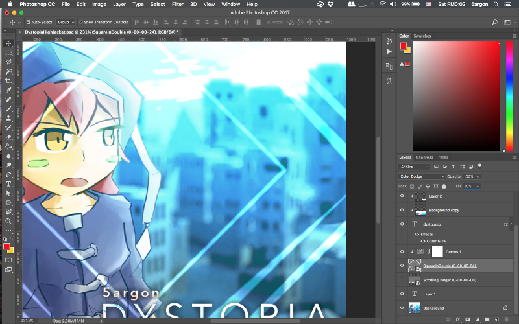Select the Blur tool
This screenshot has height=324, width=519.
[8, 156]
